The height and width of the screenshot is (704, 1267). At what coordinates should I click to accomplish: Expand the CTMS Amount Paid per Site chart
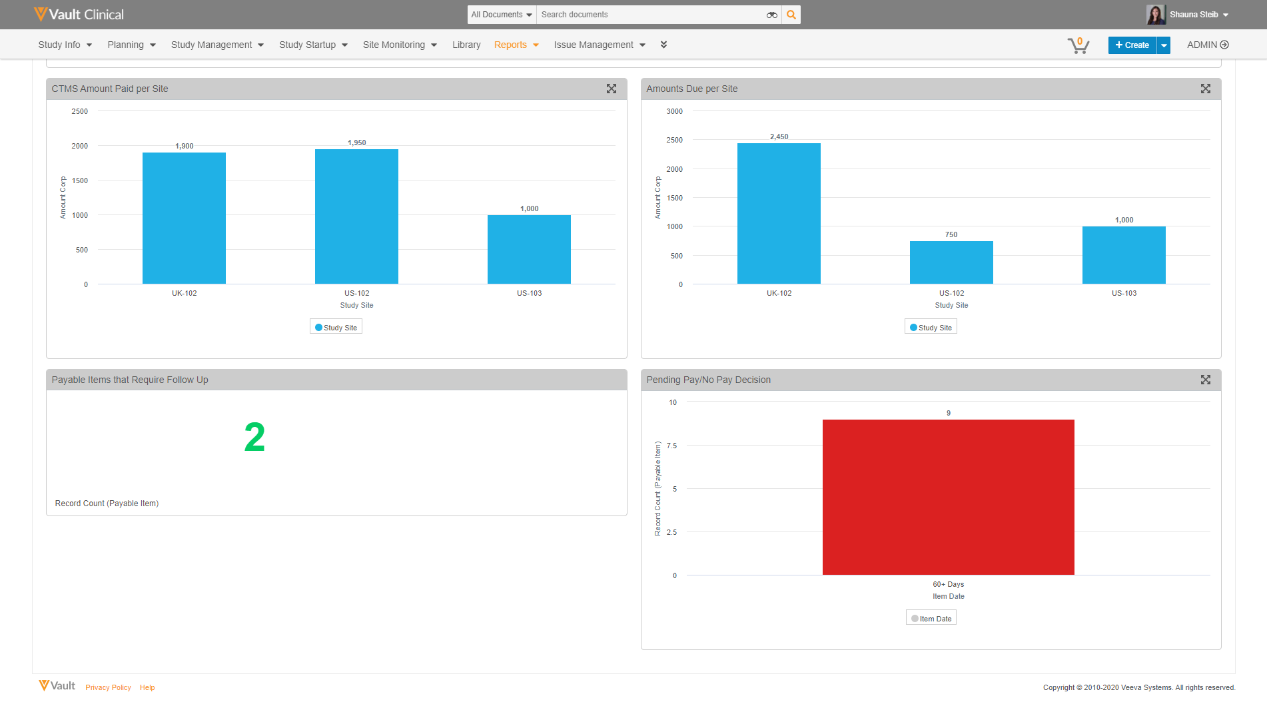pos(611,89)
